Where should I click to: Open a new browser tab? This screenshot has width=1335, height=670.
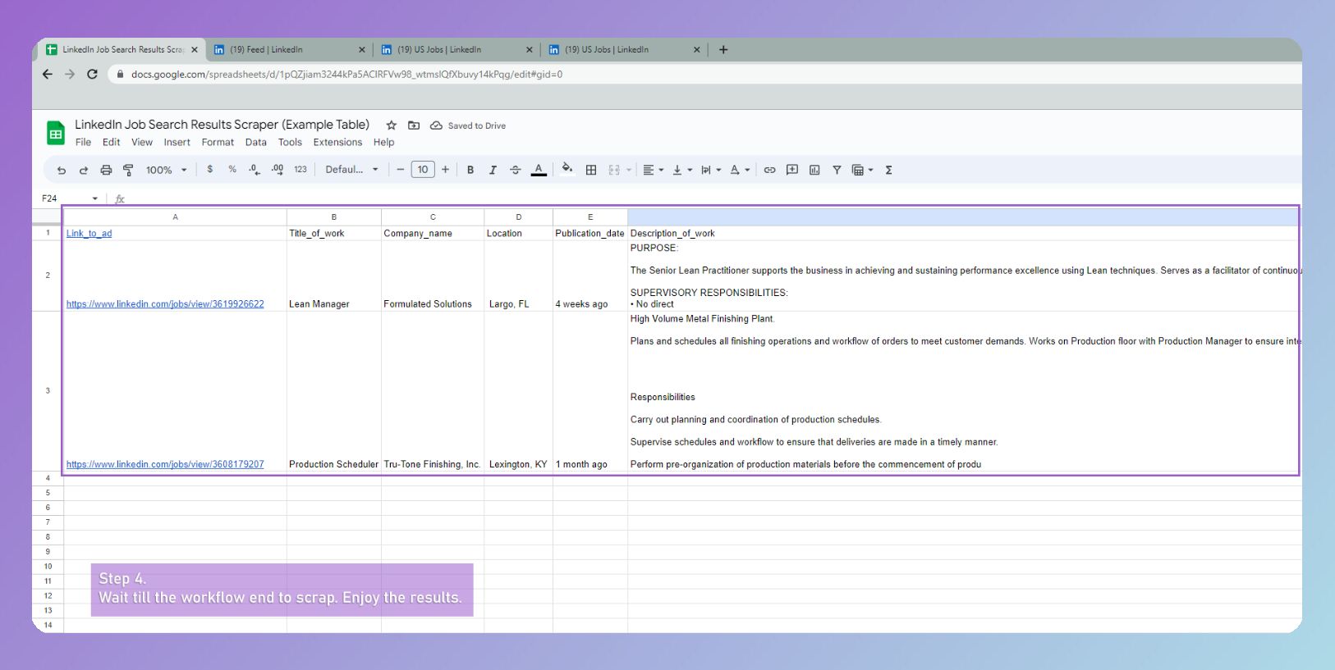point(723,49)
